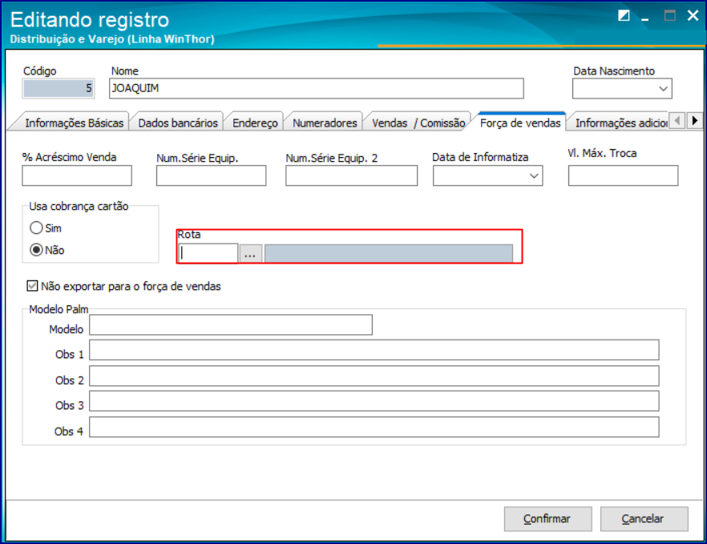Focus the % Acréscimo Venda field
Viewport: 707px width, 544px height.
[x=77, y=175]
